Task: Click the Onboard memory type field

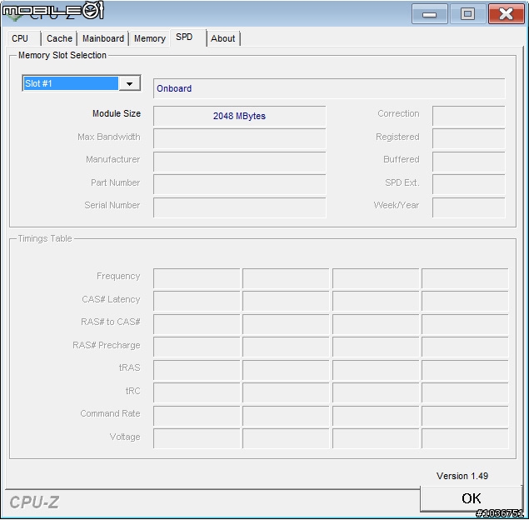Action: pyautogui.click(x=329, y=88)
